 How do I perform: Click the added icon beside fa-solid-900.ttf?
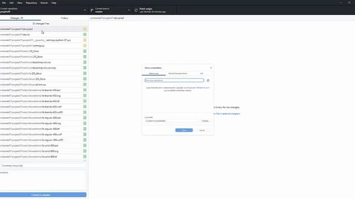85,156
